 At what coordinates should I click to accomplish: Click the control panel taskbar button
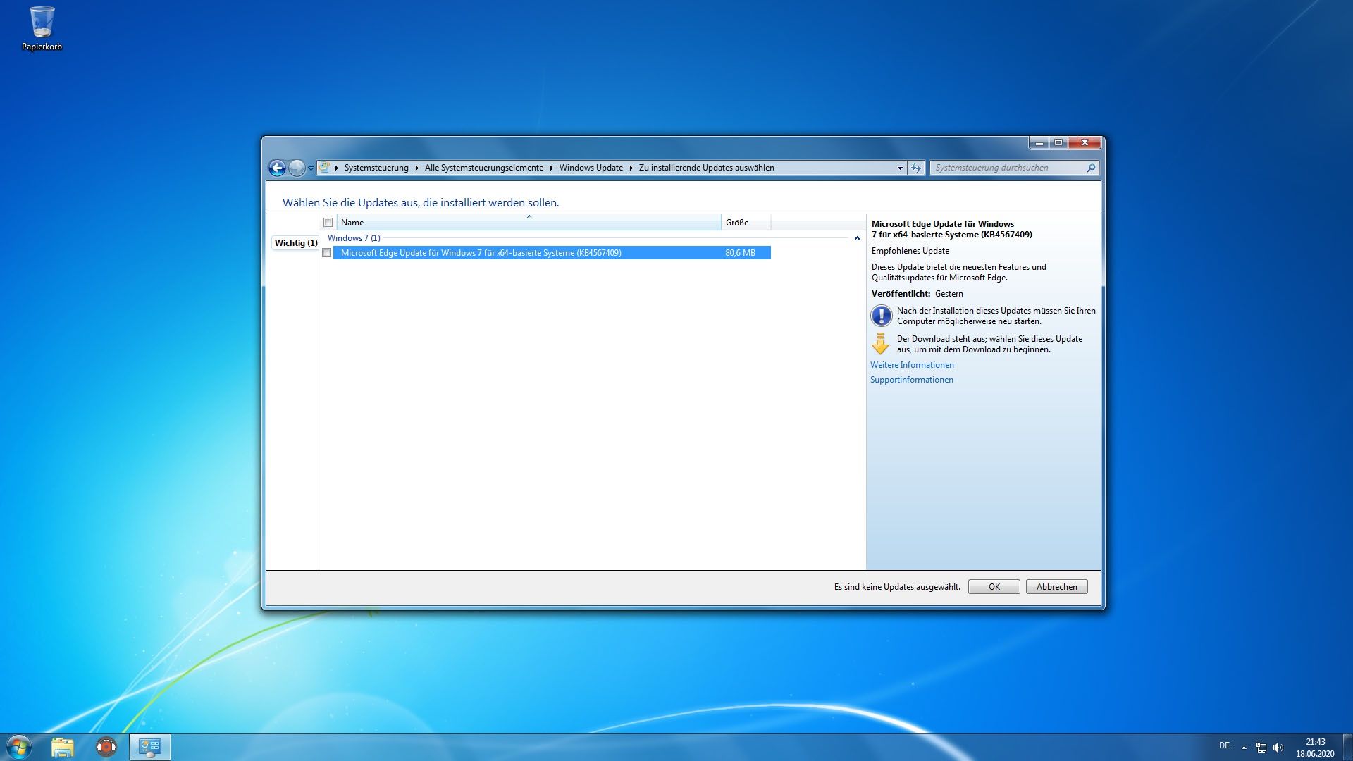click(150, 747)
